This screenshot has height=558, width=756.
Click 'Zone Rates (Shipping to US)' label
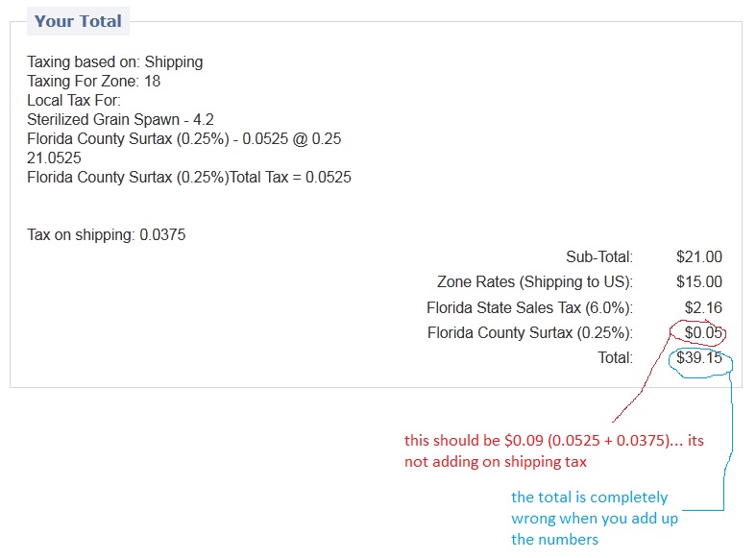pos(535,282)
